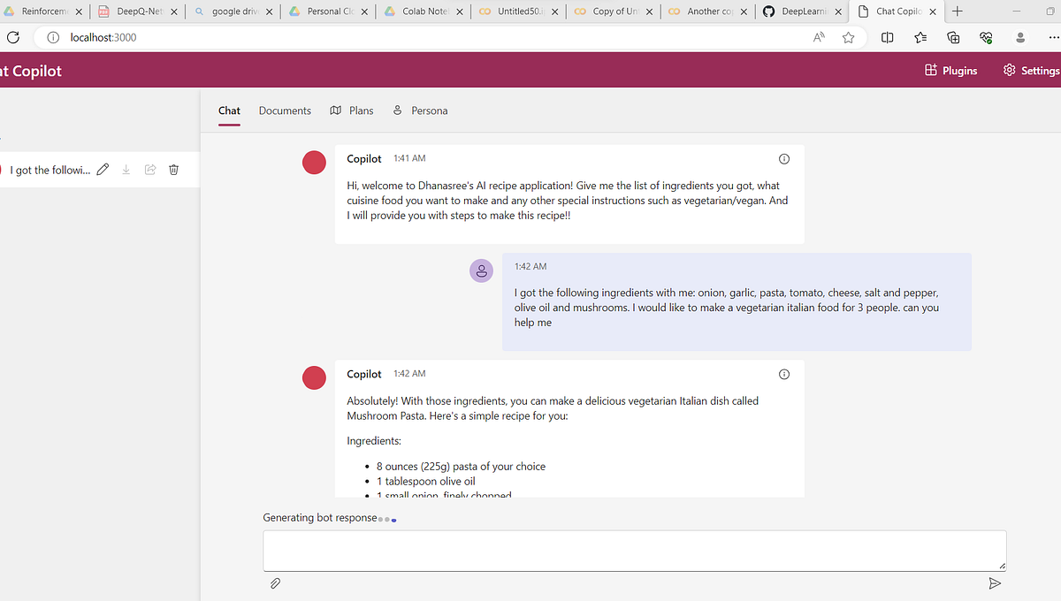Add the page to favorites with the star

pos(847,37)
